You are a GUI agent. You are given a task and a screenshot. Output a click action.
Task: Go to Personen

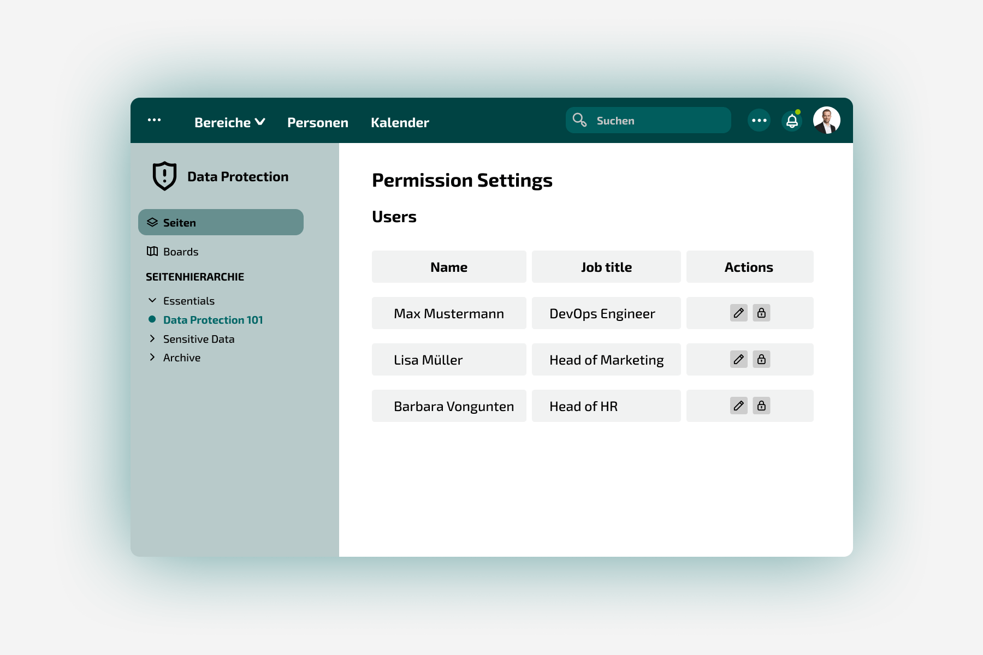(318, 122)
